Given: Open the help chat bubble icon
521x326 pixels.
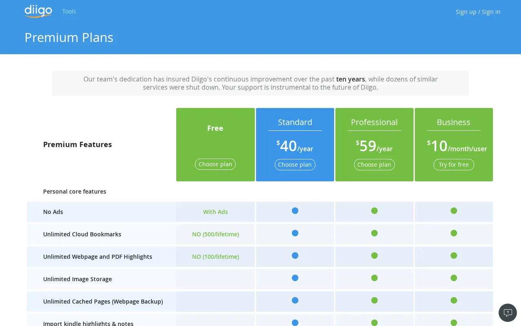Looking at the screenshot, I should 508,313.
